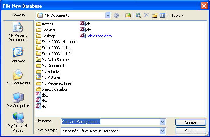The width and height of the screenshot is (210, 137).
Task: Select the My eBooks folder
Action: (48, 71)
